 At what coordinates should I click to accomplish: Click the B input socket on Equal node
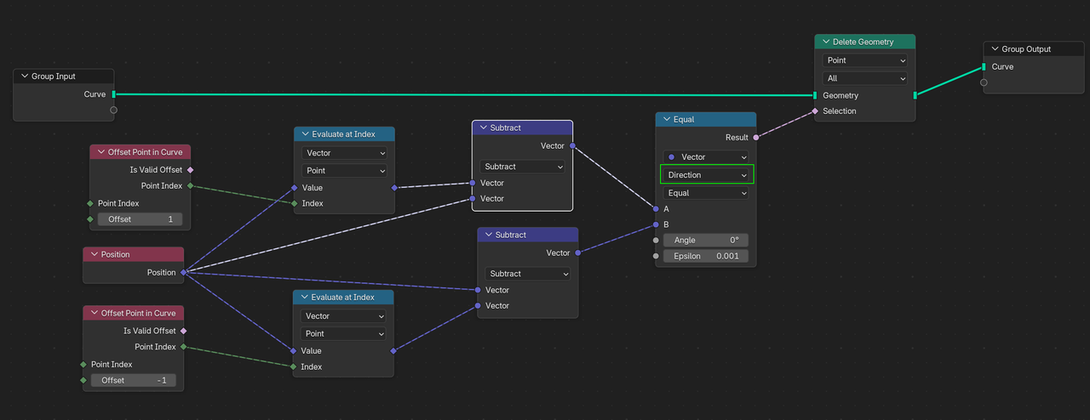[656, 224]
